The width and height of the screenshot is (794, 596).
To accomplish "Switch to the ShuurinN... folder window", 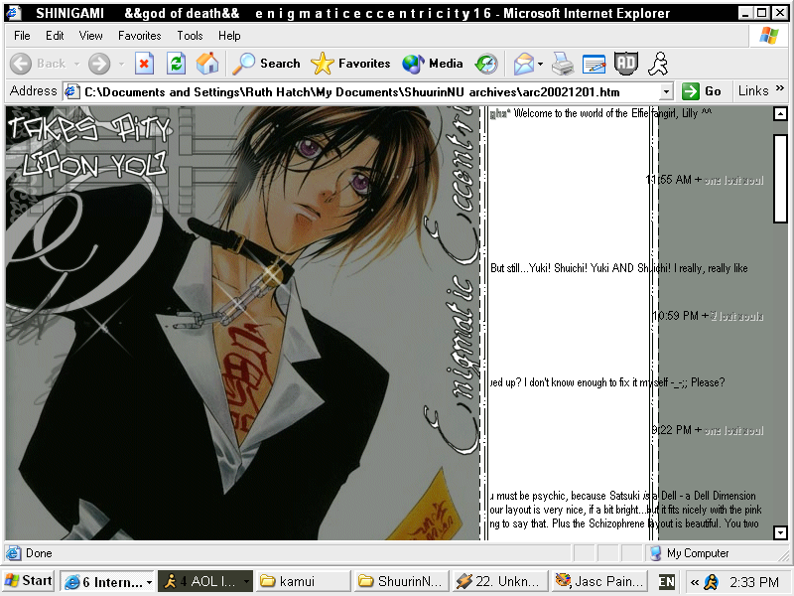I will coord(401,581).
